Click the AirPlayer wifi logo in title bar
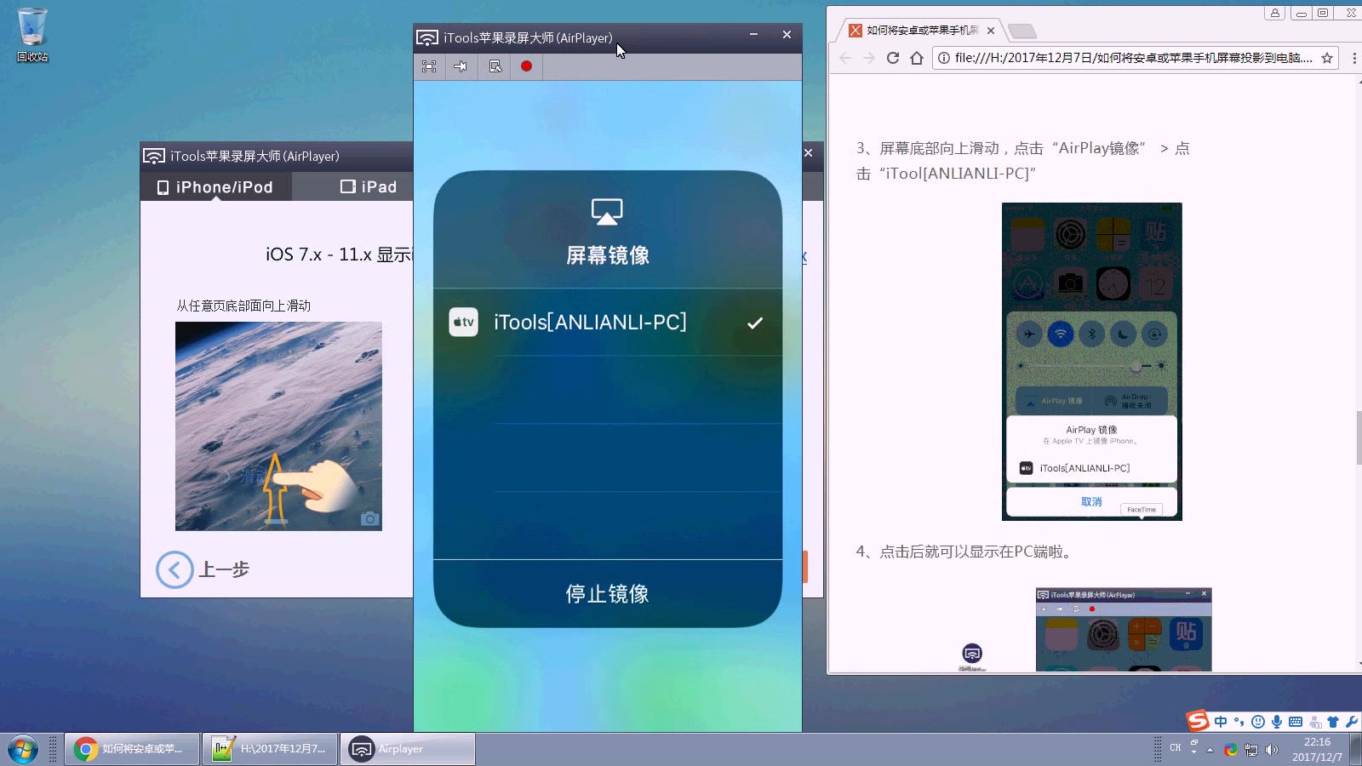Viewport: 1362px width, 766px height. pyautogui.click(x=427, y=38)
